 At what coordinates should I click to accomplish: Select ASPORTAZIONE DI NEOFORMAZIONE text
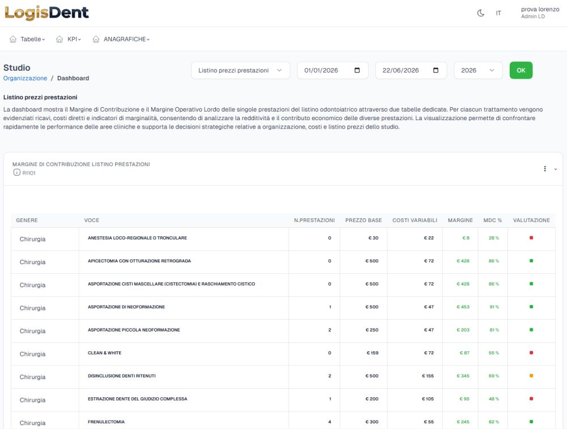pos(126,307)
